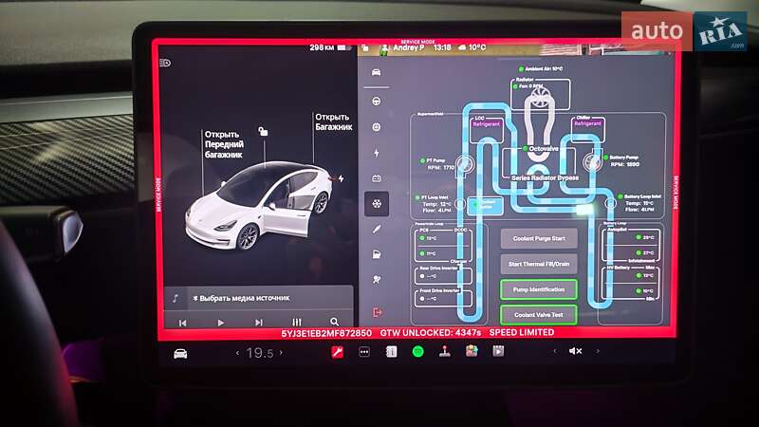Tap the lock icon above the car
This screenshot has height=427, width=759.
tap(263, 131)
